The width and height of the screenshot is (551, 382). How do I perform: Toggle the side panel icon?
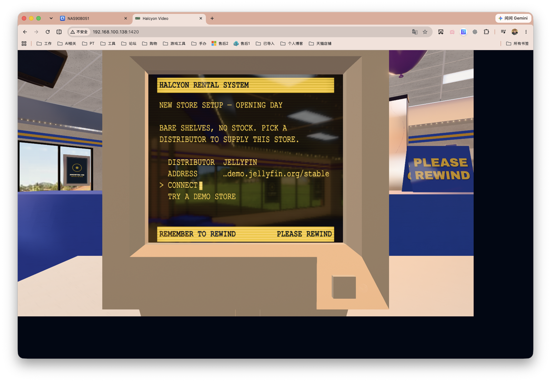tap(59, 32)
